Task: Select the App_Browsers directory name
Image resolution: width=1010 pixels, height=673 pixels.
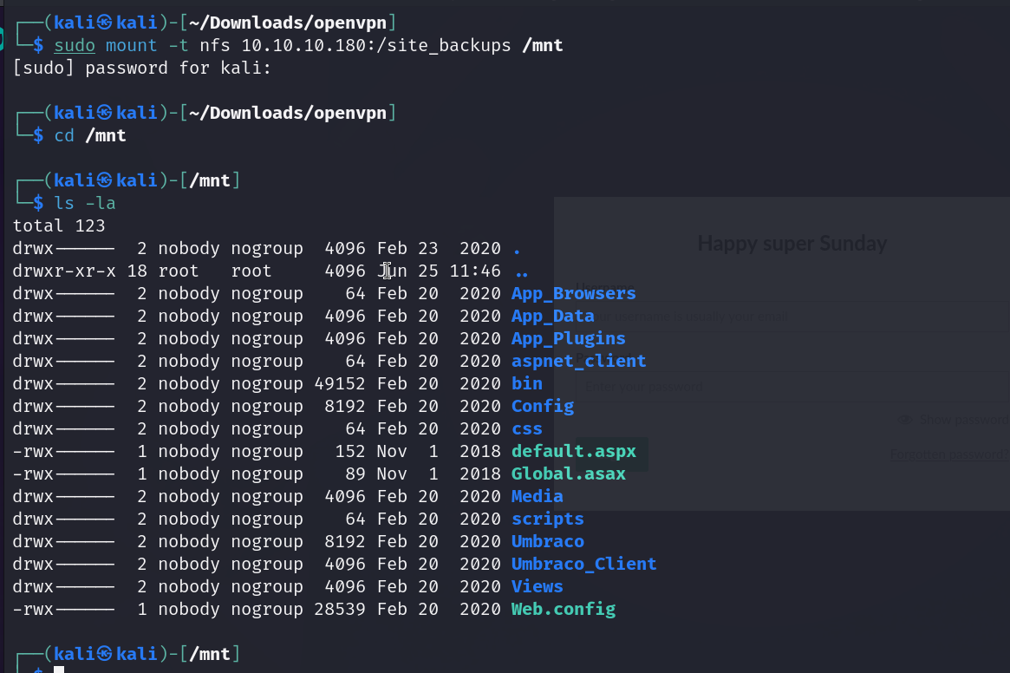Action: point(573,293)
